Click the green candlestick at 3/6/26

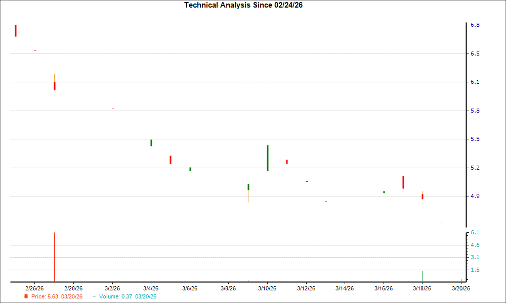pos(190,169)
